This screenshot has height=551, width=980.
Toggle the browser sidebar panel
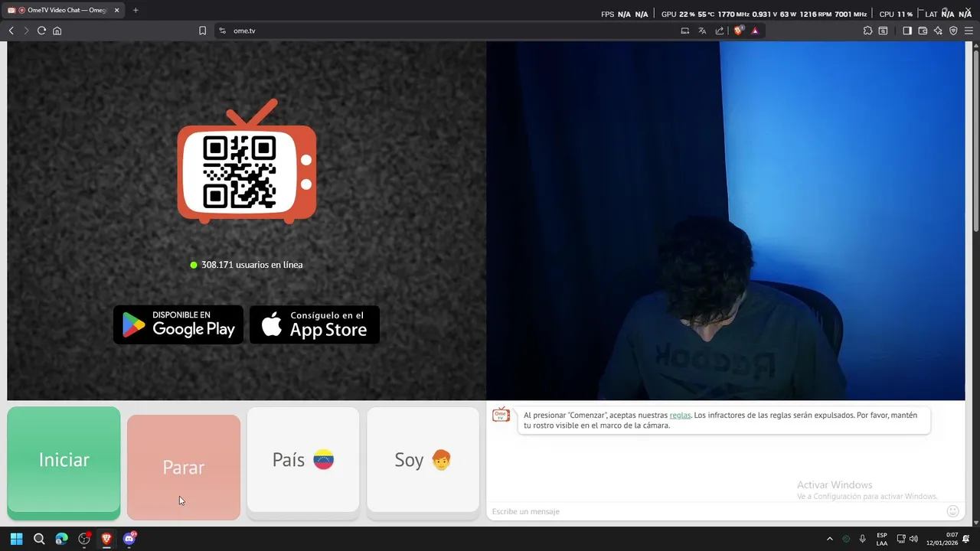[907, 31]
